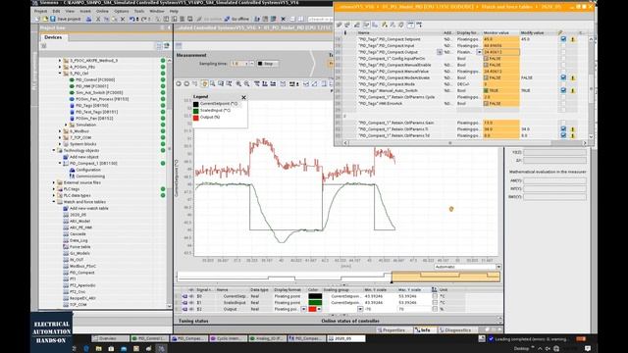Open the Sampling time dropdown

tap(251, 64)
